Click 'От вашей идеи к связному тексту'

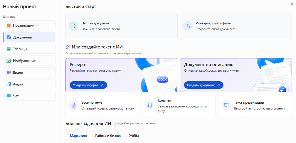coord(107,108)
